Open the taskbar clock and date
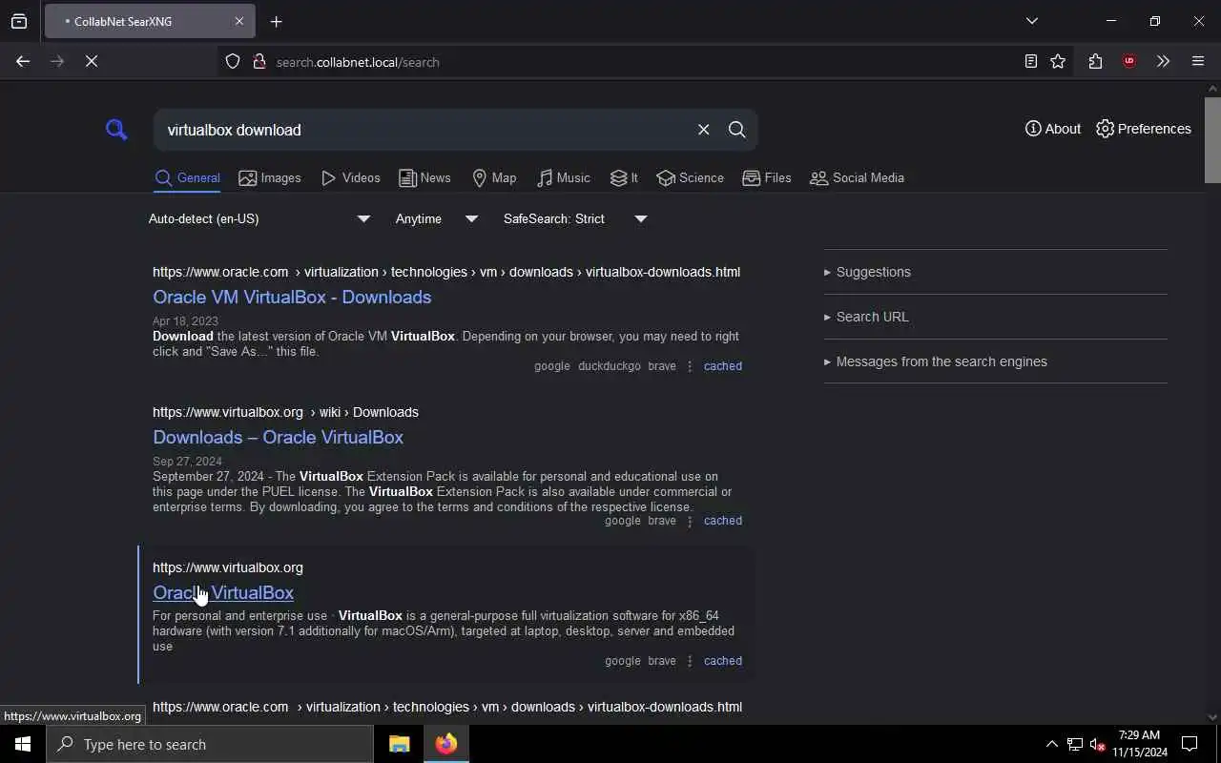 [1140, 744]
